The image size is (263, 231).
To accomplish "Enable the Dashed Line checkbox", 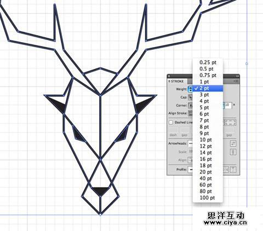I will pos(171,123).
